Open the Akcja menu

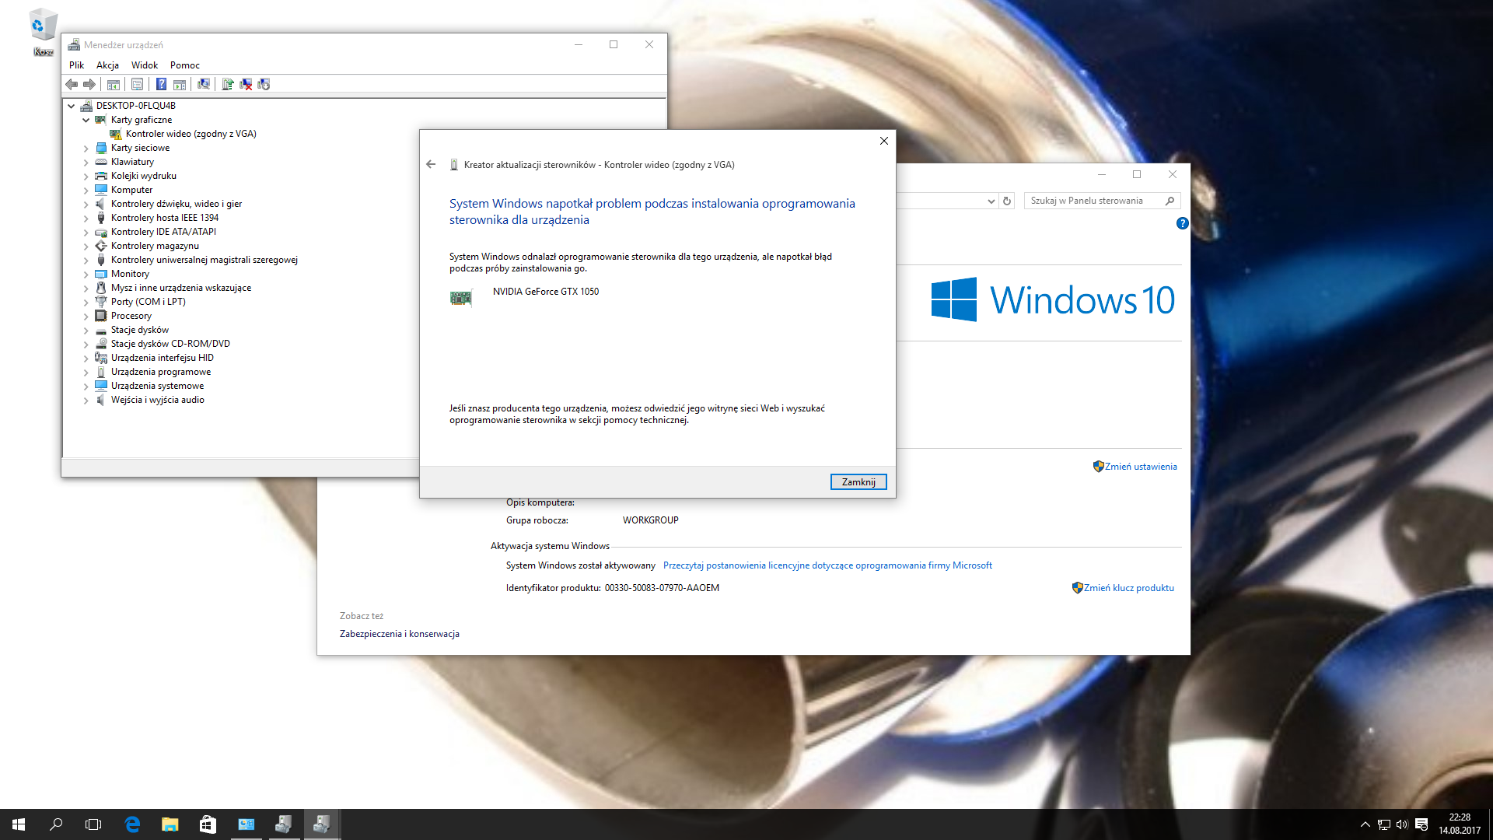pyautogui.click(x=107, y=65)
